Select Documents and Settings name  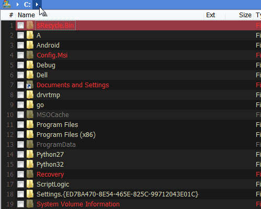pos(73,85)
